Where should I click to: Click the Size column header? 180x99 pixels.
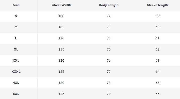click(16, 5)
